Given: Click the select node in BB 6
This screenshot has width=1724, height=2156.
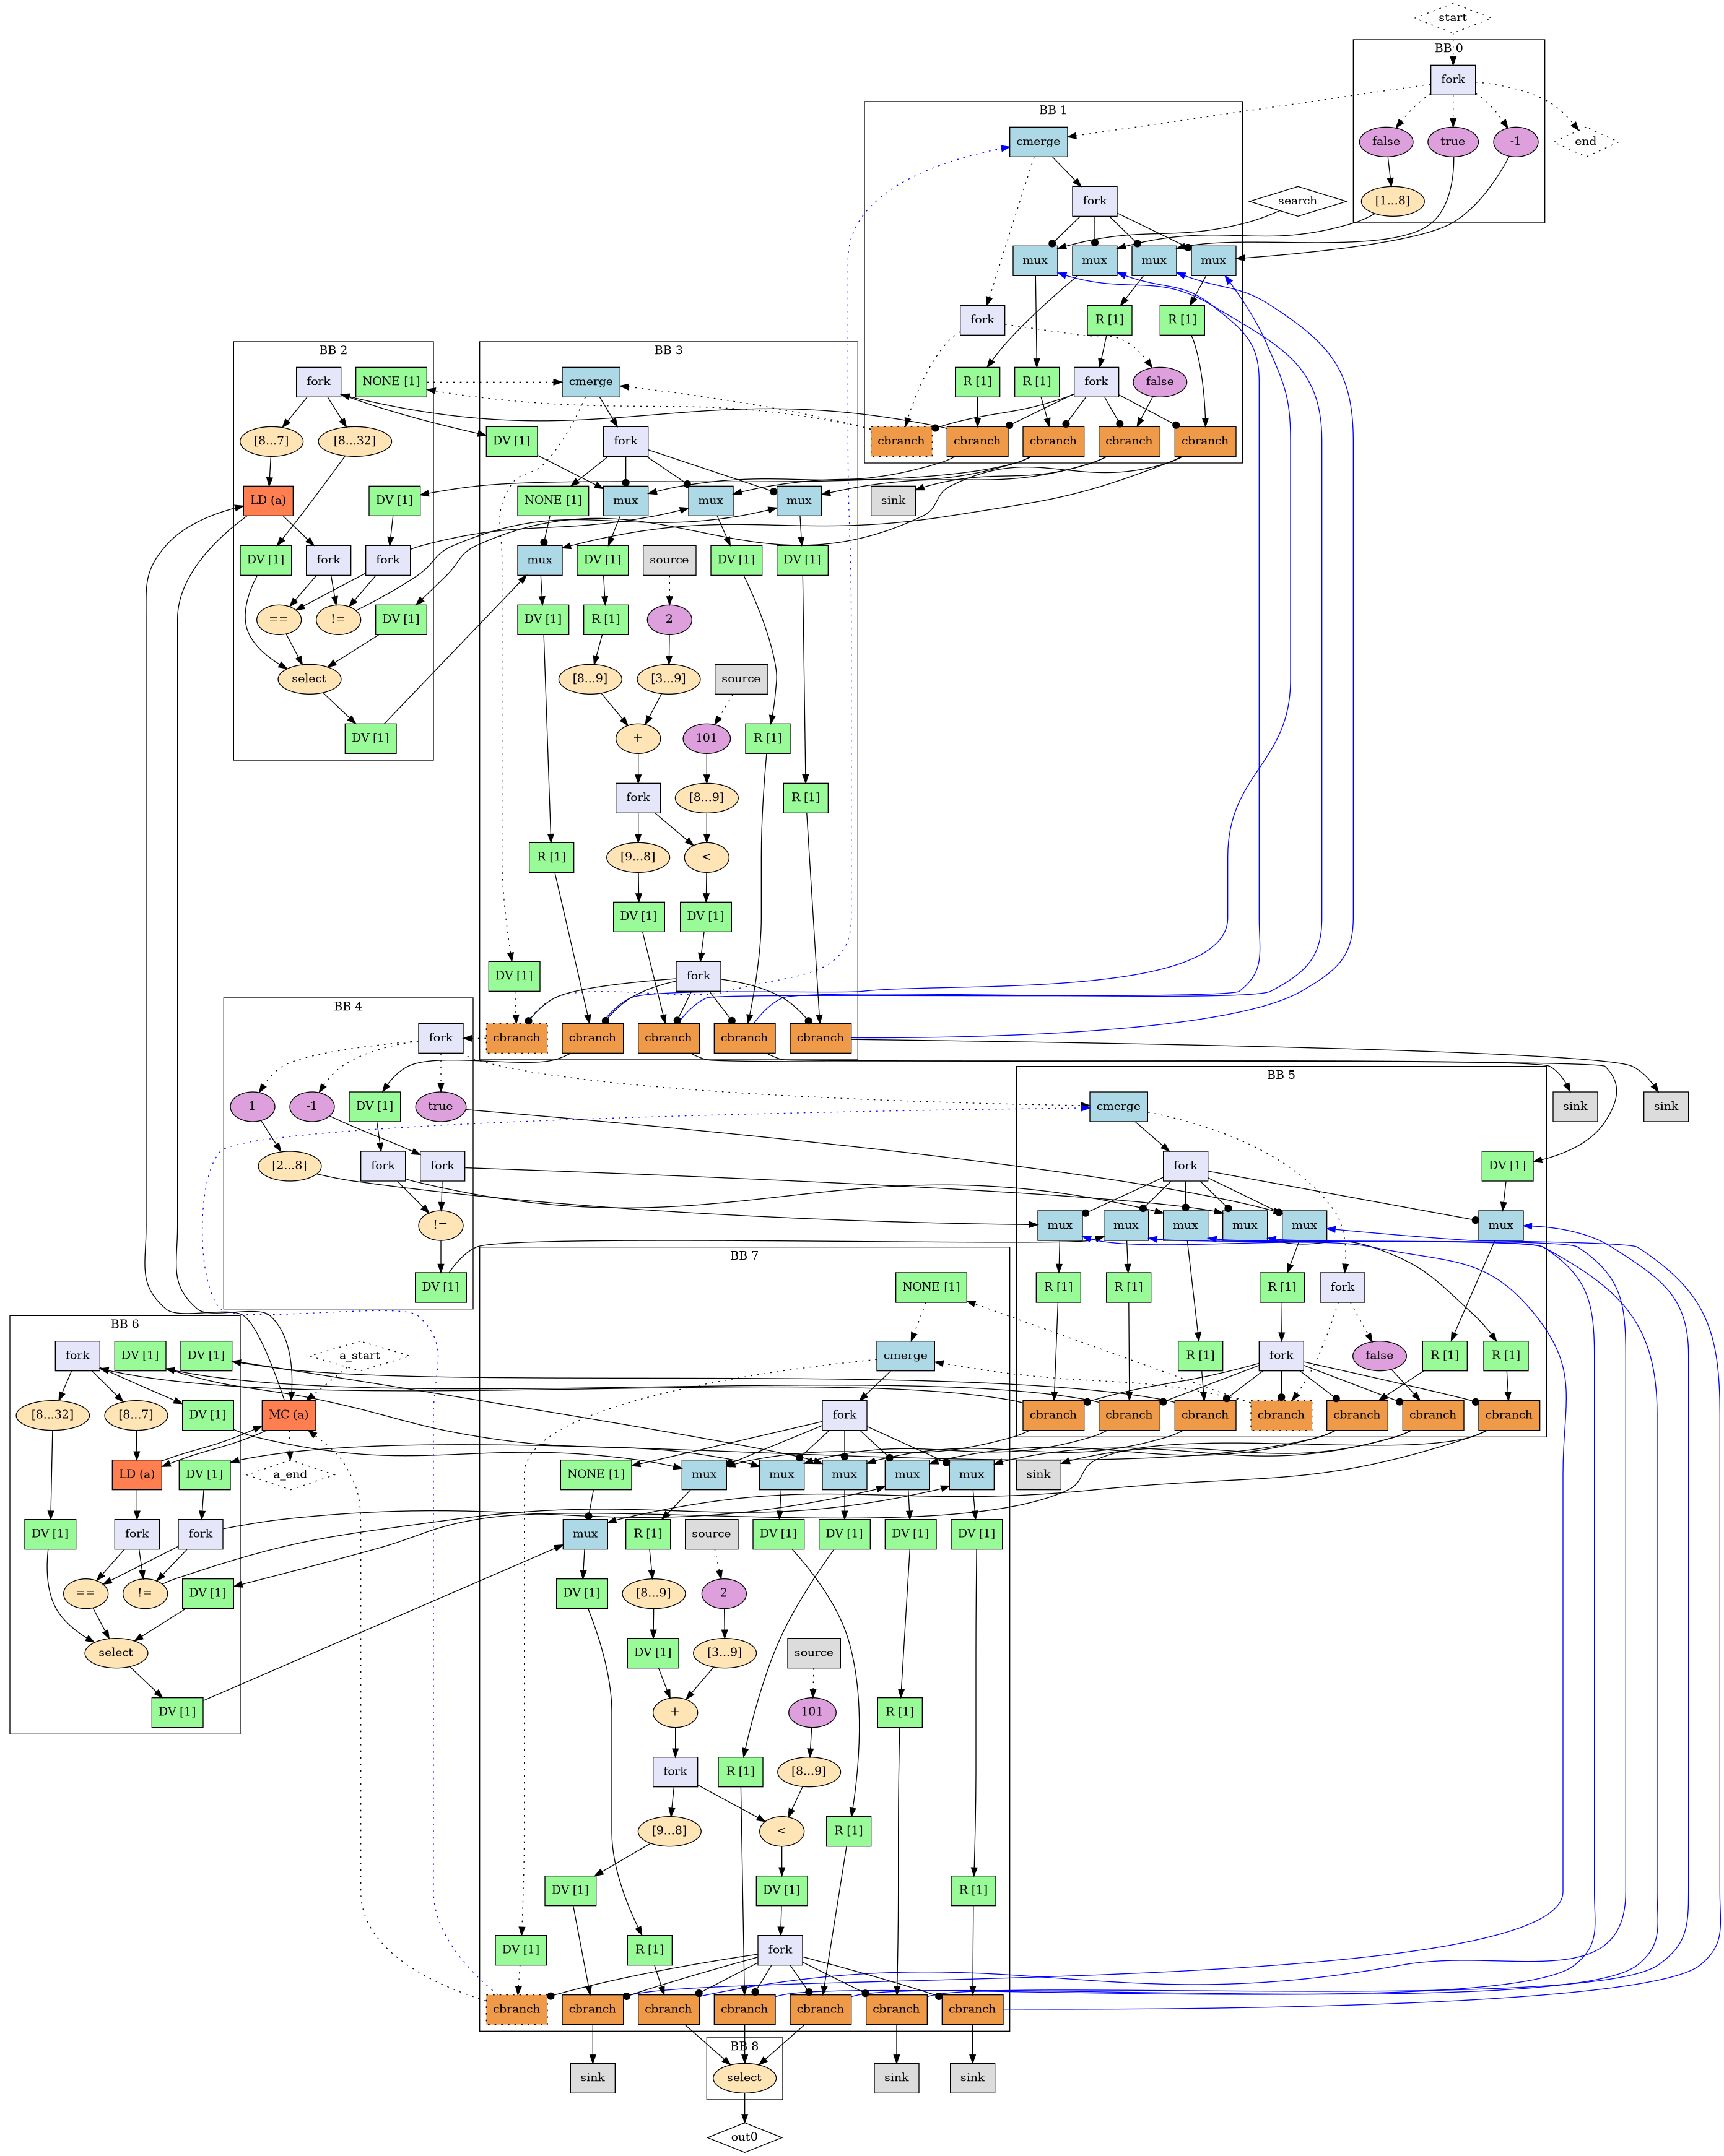Looking at the screenshot, I should coord(115,1652).
